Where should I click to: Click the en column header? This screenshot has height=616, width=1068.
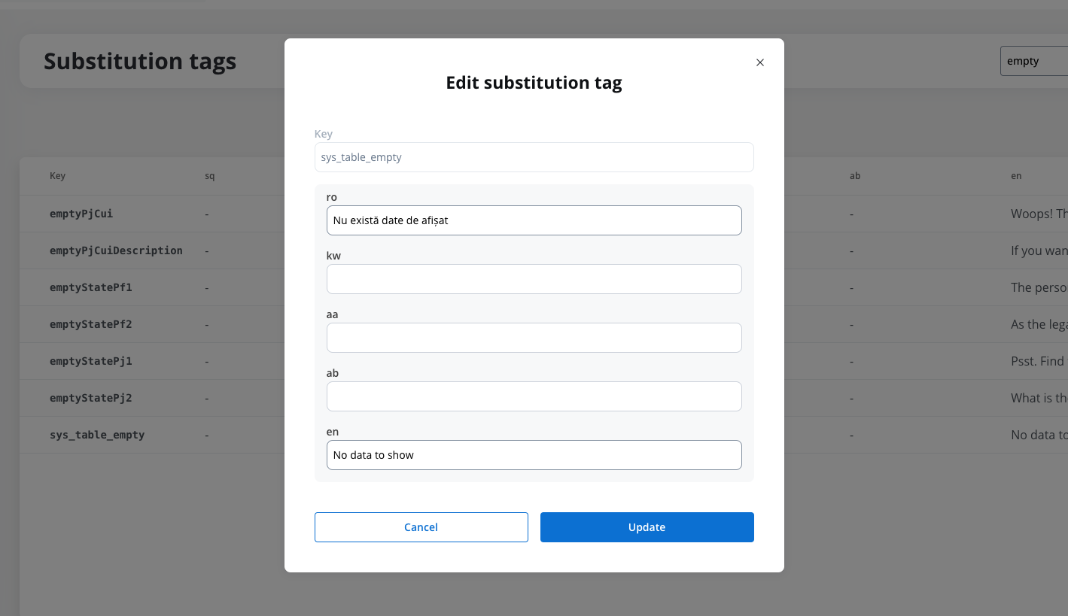click(1016, 176)
